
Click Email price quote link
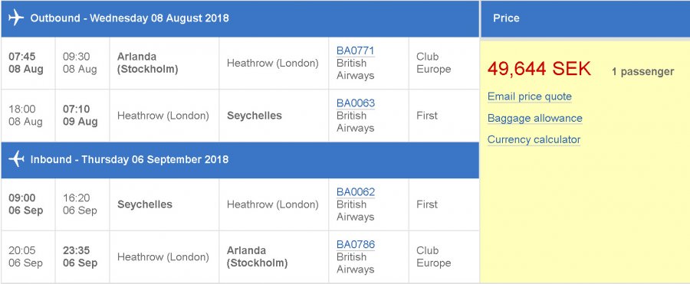[x=529, y=96]
